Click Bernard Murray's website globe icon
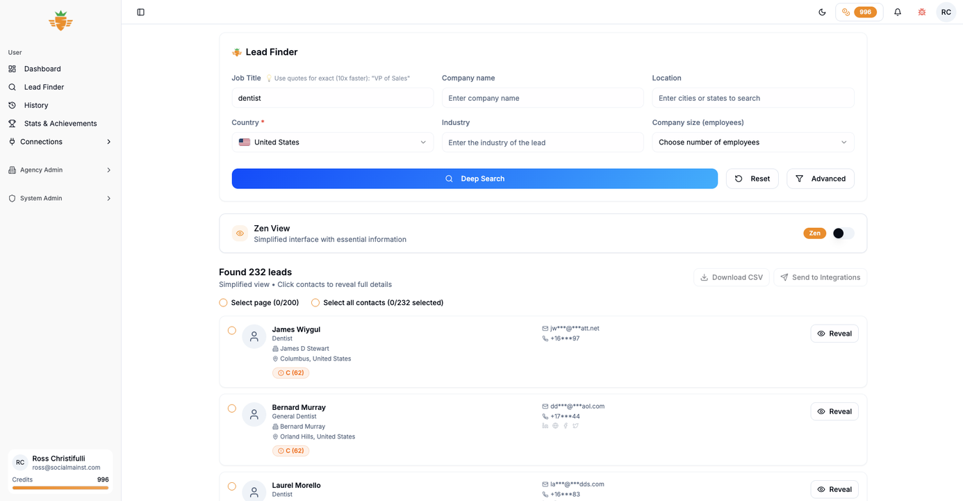 click(555, 425)
